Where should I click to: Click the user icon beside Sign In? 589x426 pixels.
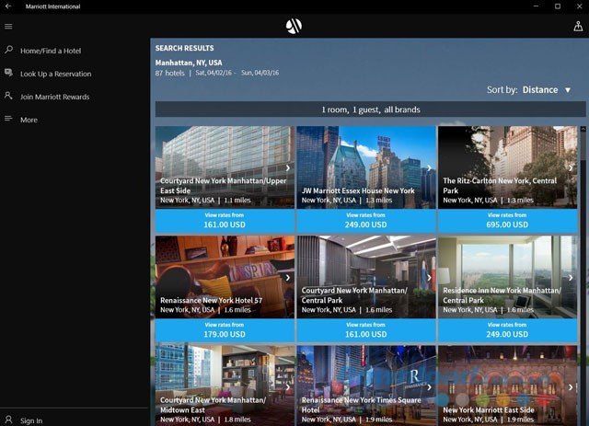pos(8,420)
